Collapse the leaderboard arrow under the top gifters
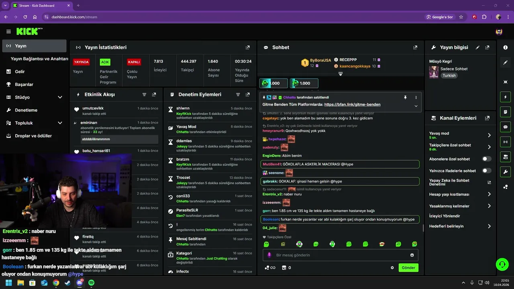The width and height of the screenshot is (514, 289). click(x=340, y=74)
